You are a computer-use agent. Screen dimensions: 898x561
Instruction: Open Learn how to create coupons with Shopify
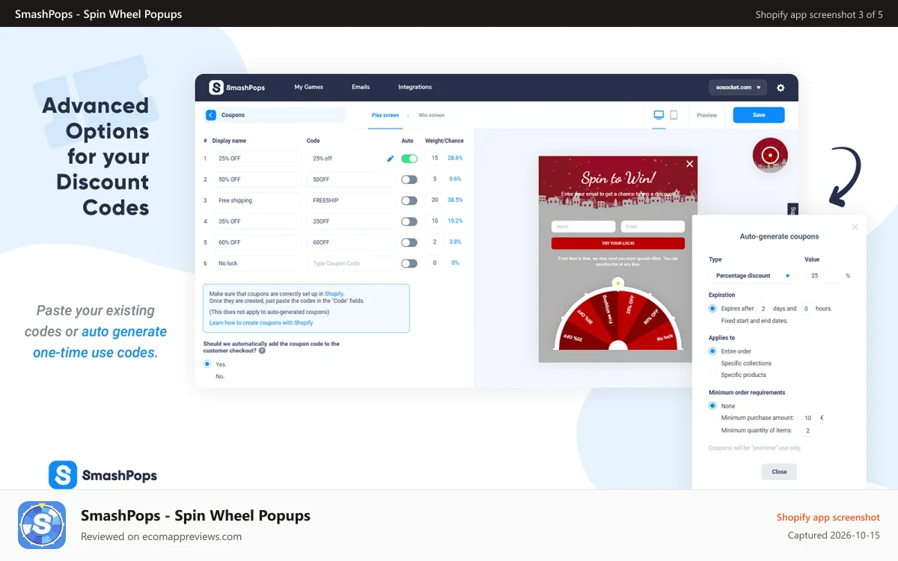261,323
